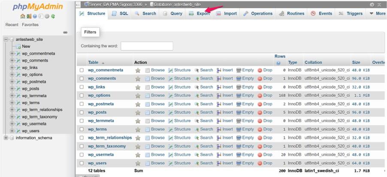Click the Insert icon for wp_terms row
Image resolution: width=387 pixels, height=177 pixels.
pos(219,130)
